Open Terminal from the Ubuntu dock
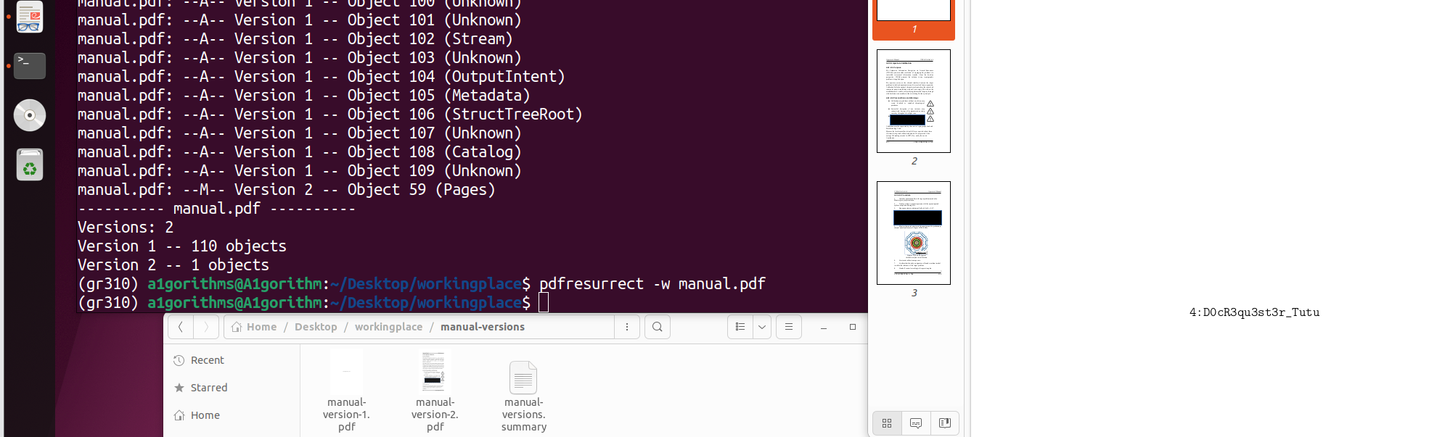 pyautogui.click(x=30, y=65)
